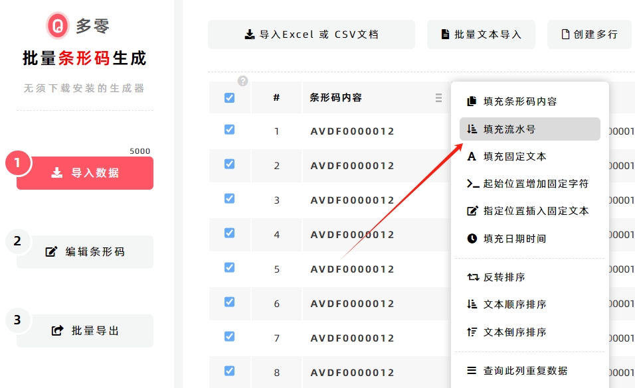The image size is (635, 388).
Task: Click the clock icon beside 填充日期时间
Action: tap(472, 238)
